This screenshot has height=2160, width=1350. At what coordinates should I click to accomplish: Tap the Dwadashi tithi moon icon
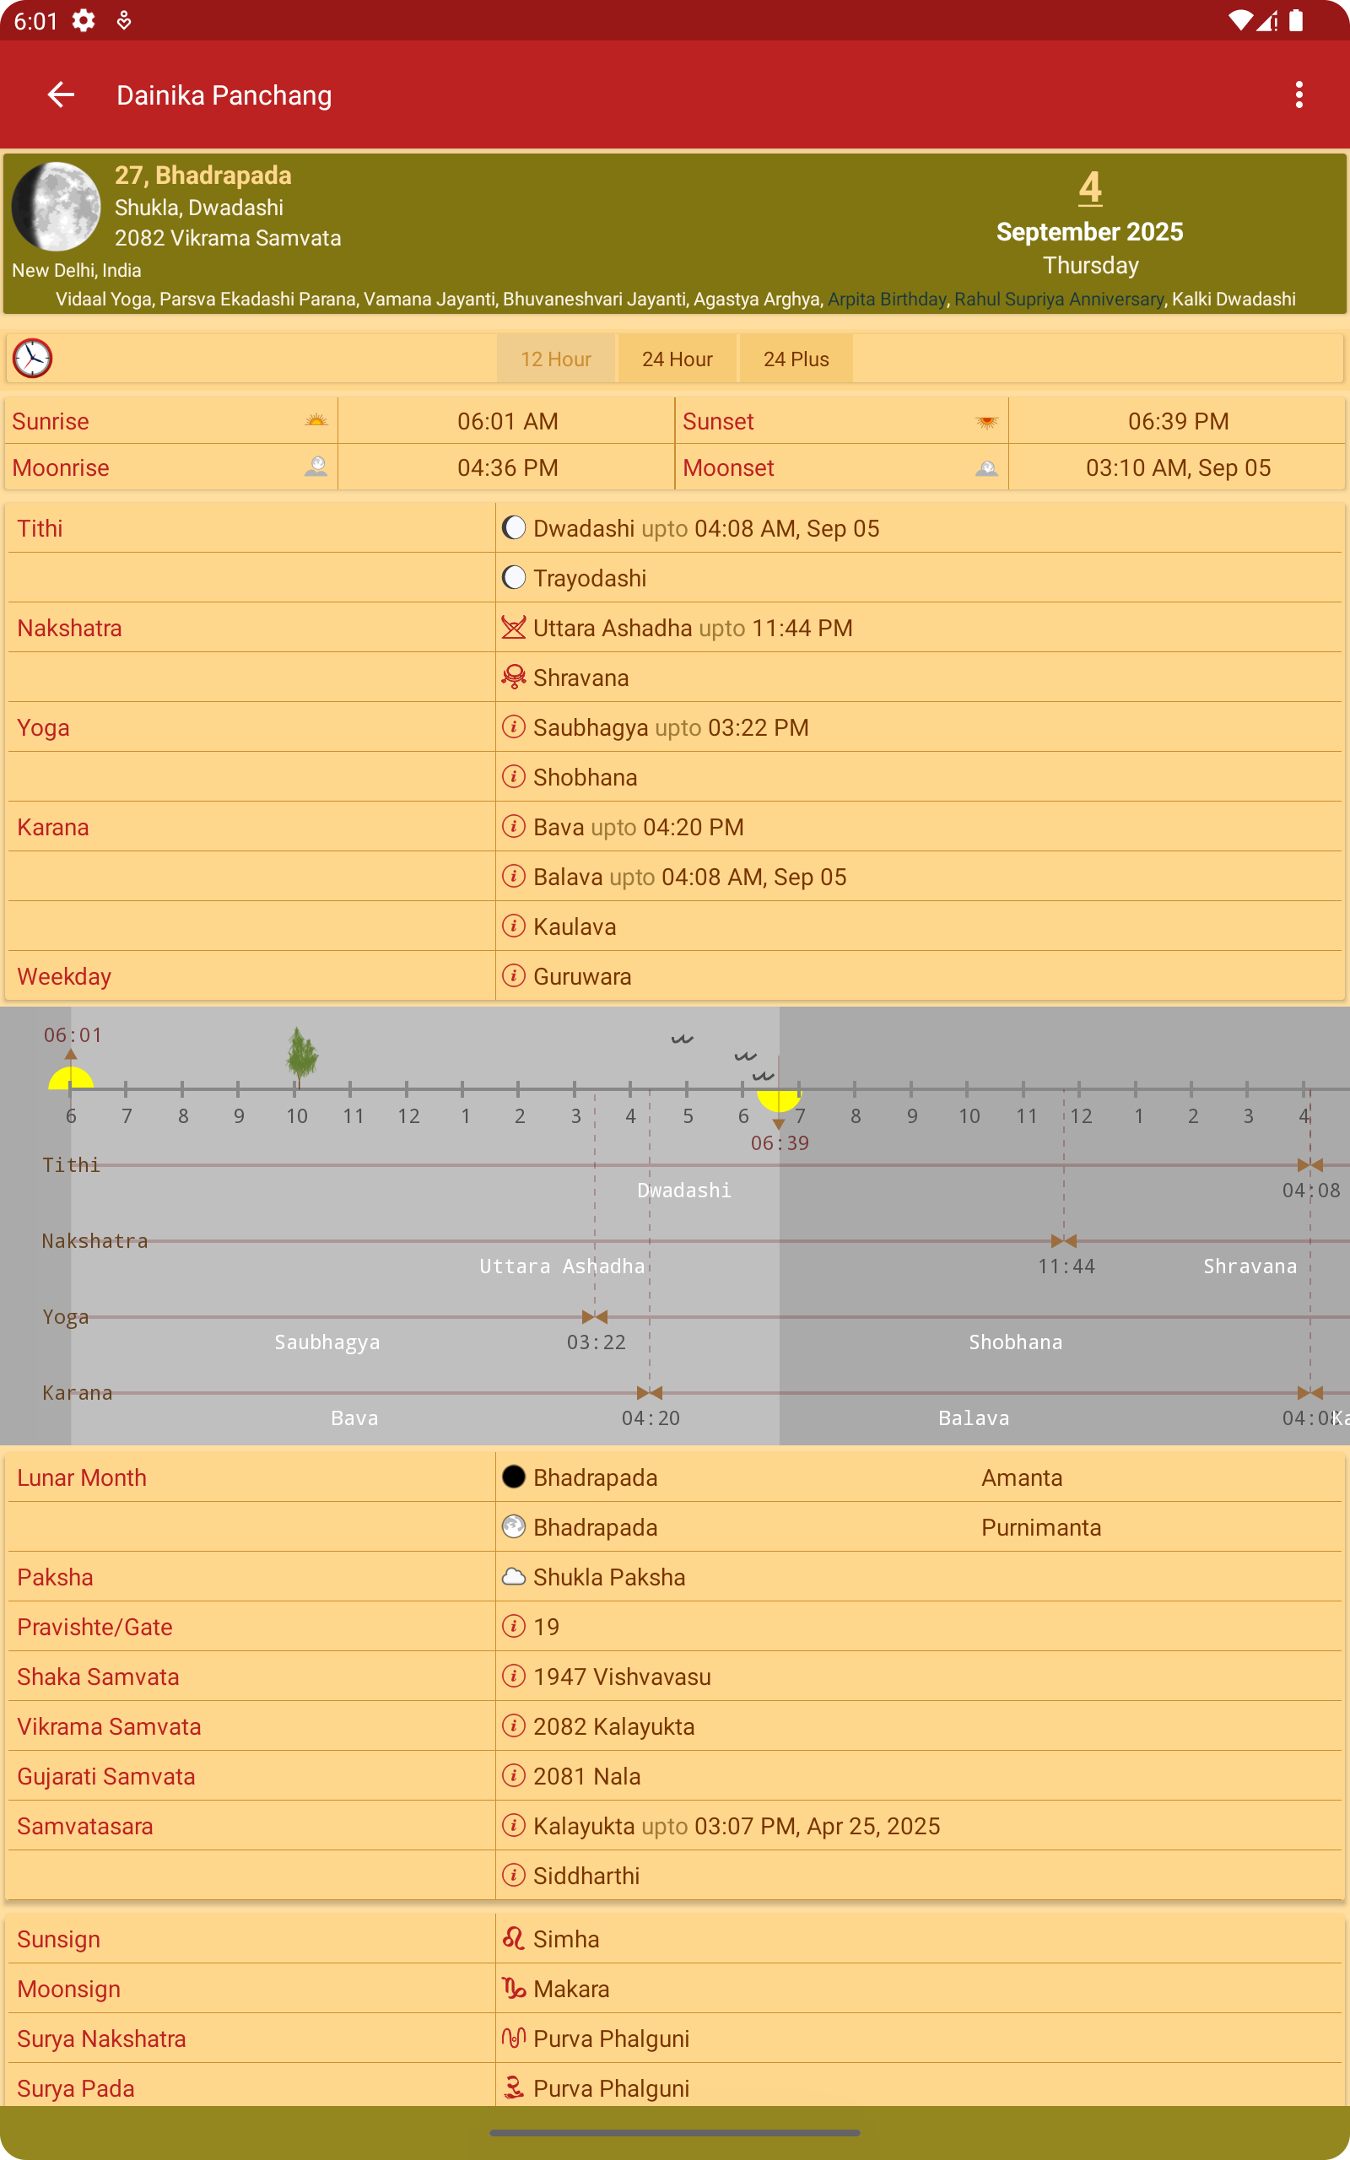pyautogui.click(x=513, y=527)
